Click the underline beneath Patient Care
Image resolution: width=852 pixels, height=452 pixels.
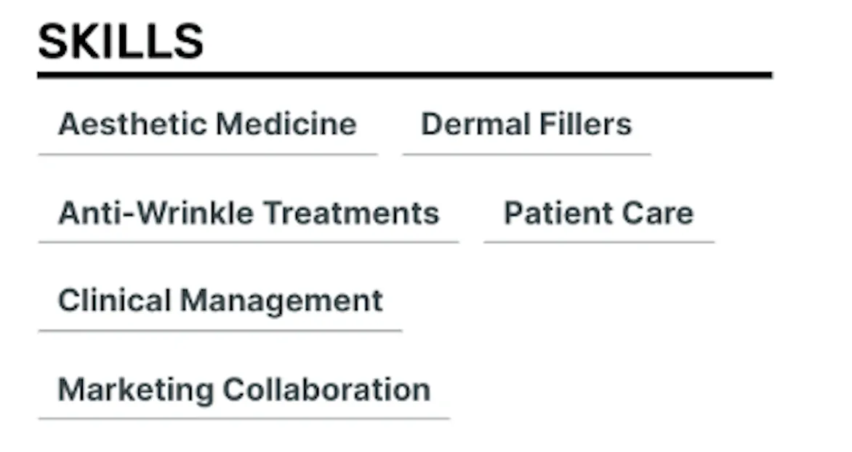click(599, 242)
